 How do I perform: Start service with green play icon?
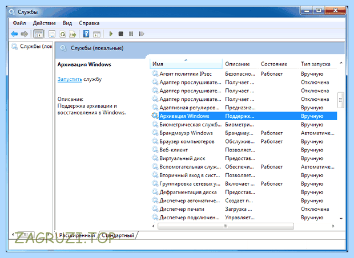click(111, 34)
